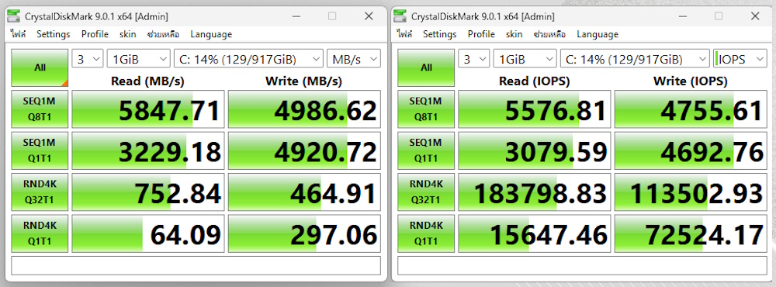This screenshot has width=776, height=287.
Task: Open MB/s unit dropdown
Action: click(x=354, y=59)
